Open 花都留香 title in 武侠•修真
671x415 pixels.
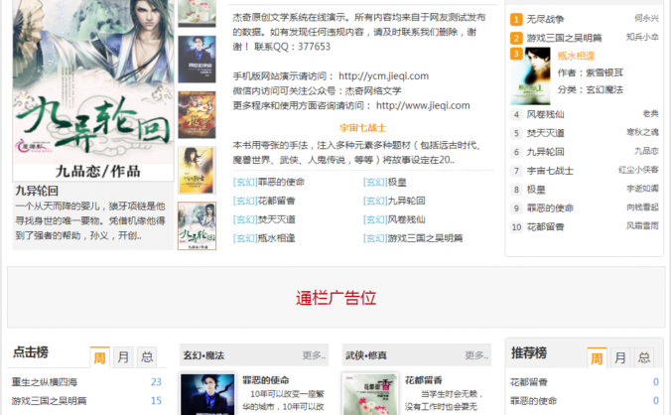click(x=424, y=380)
